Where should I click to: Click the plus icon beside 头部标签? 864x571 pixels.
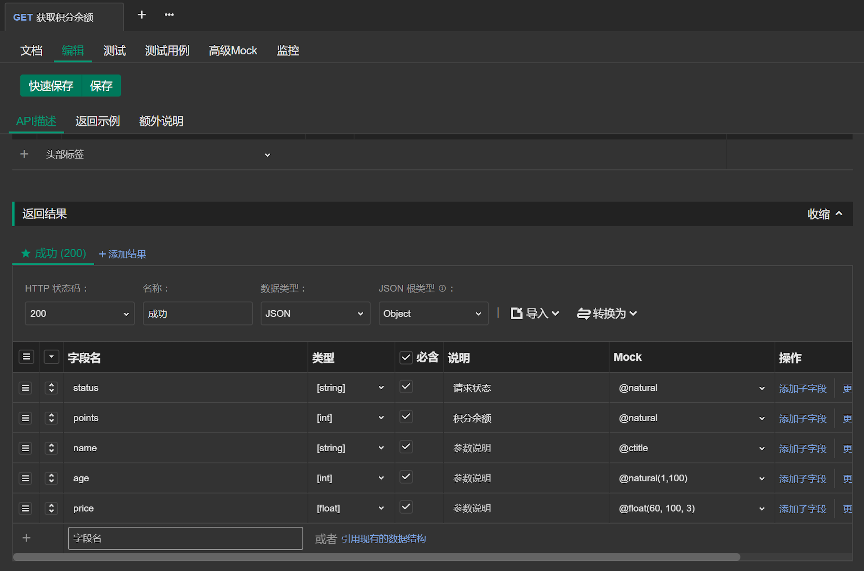[25, 154]
